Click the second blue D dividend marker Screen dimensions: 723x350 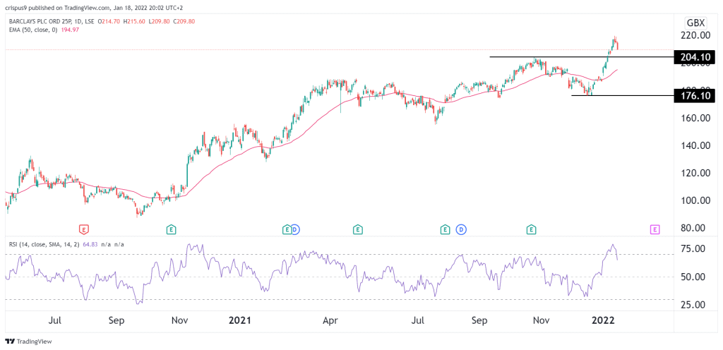[x=460, y=229]
